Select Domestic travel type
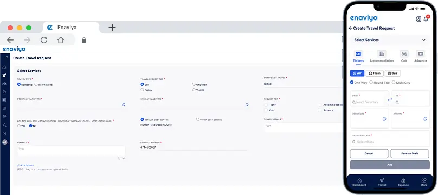This screenshot has height=195, width=438. point(19,84)
